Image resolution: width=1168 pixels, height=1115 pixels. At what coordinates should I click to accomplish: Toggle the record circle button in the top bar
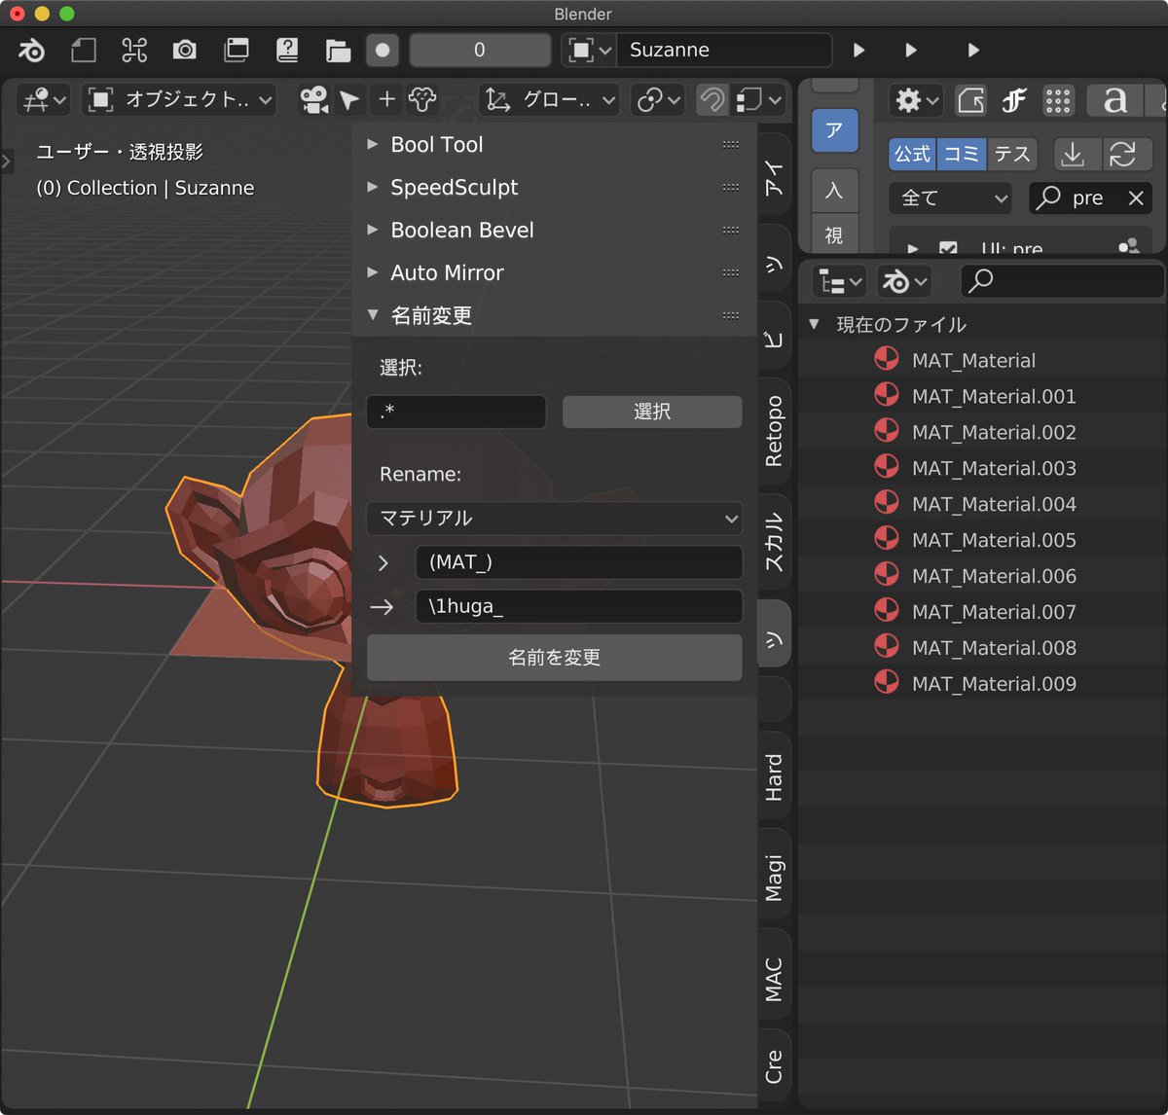pos(383,50)
